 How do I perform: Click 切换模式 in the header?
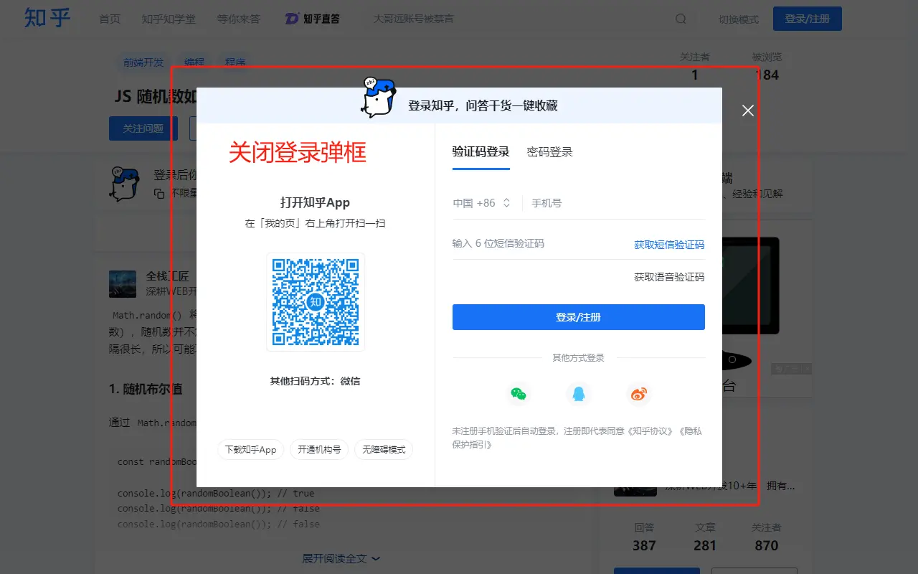point(739,19)
